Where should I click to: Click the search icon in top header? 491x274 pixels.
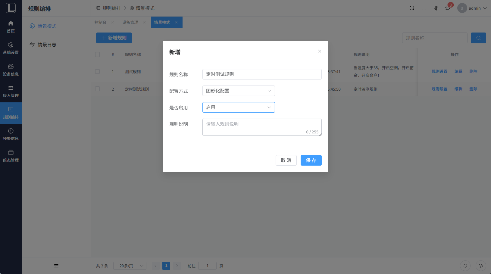pos(412,8)
